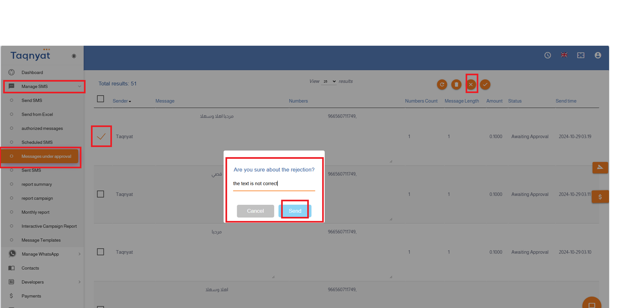The image size is (624, 308).
Task: Click the reject X icon above the table
Action: tap(471, 84)
